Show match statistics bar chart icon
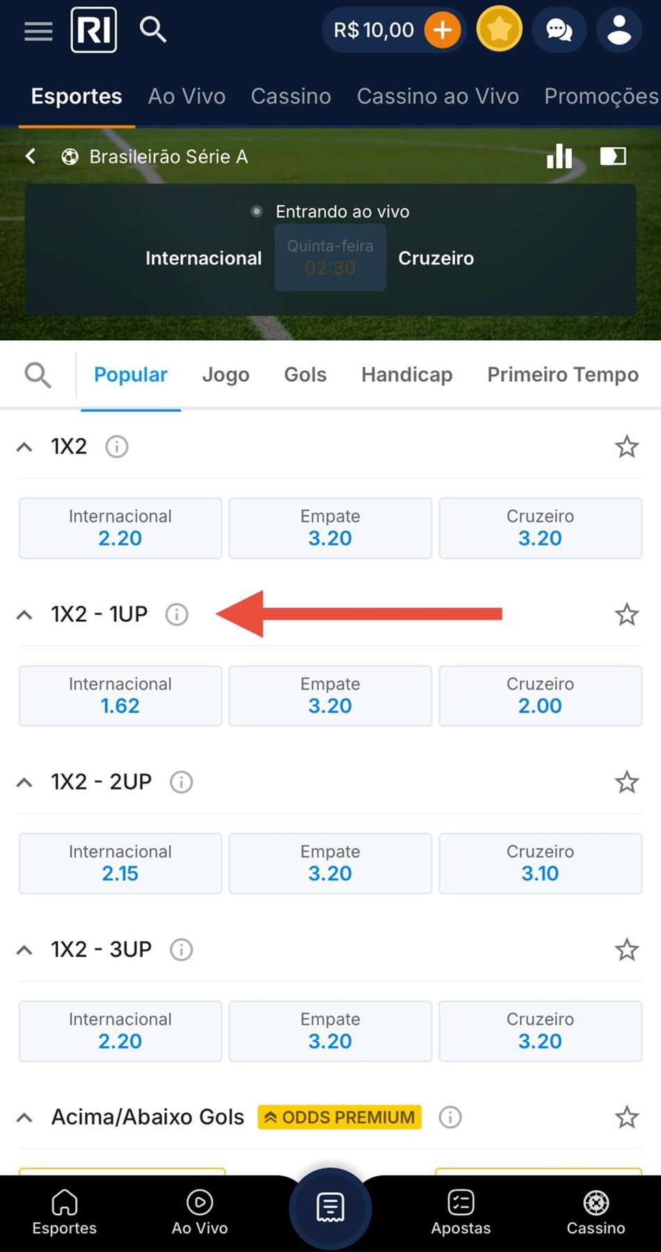Viewport: 661px width, 1252px height. [x=559, y=156]
